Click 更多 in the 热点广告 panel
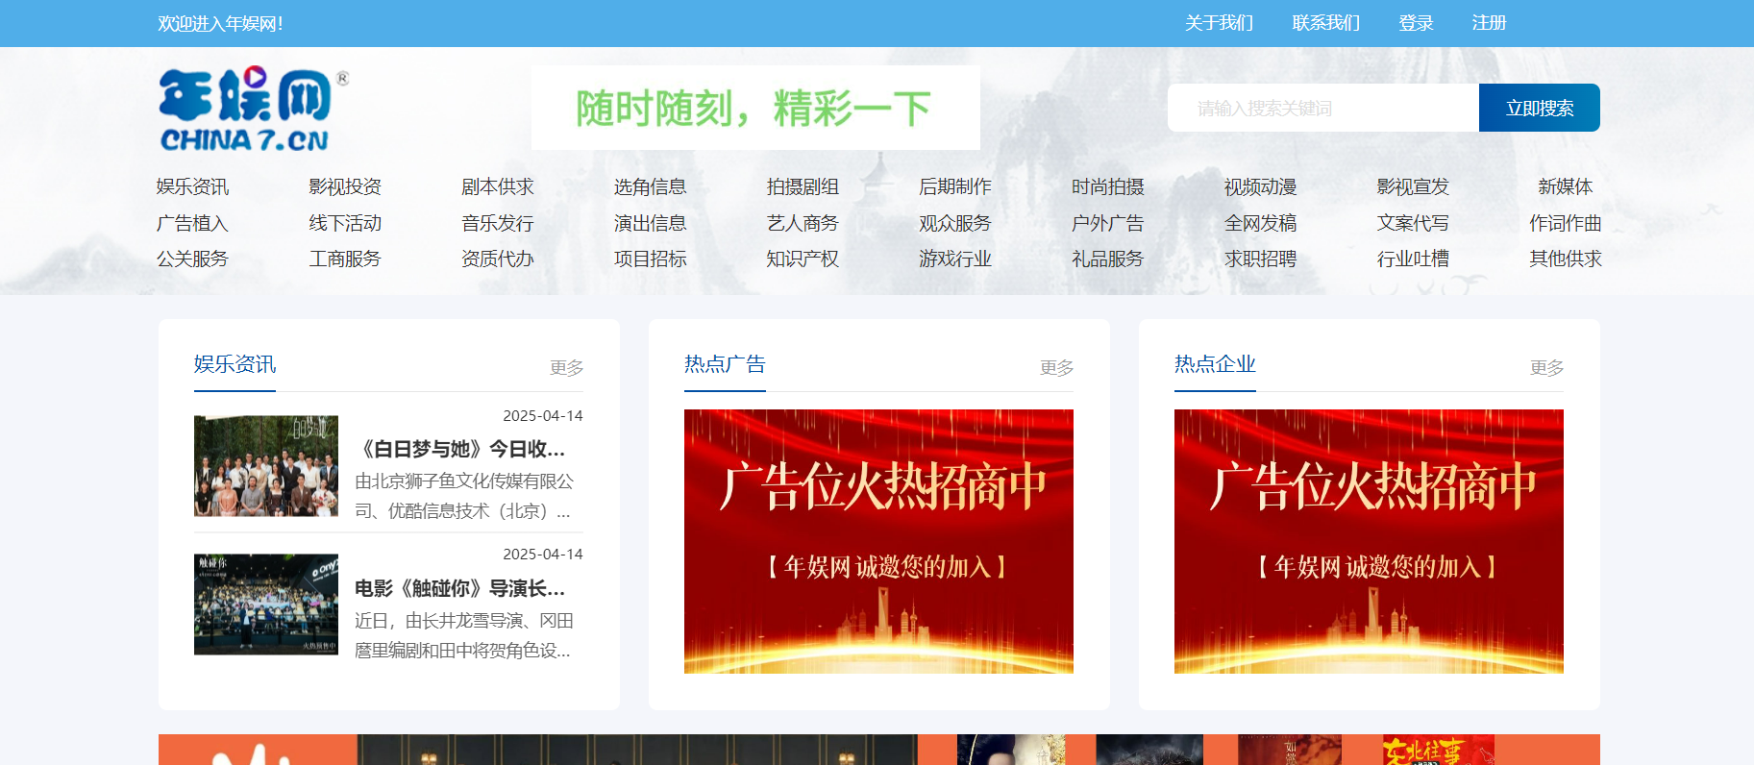The width and height of the screenshot is (1754, 765). tap(1056, 367)
